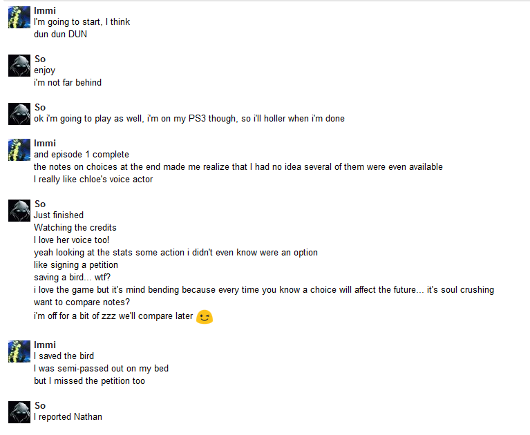Select So's username above the PS3 message

pos(40,107)
